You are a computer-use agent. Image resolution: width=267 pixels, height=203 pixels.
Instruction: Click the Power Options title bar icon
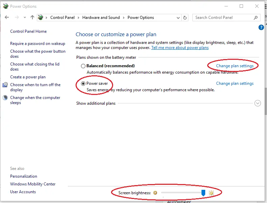point(6,6)
